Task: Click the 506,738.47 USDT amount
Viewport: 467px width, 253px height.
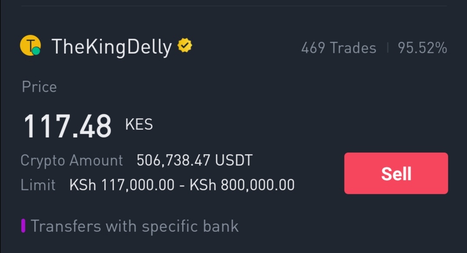Action: pos(195,160)
